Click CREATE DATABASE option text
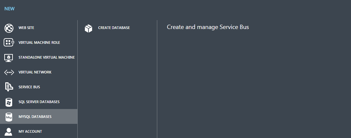Viewport: 351px width, 138px height. (x=114, y=28)
